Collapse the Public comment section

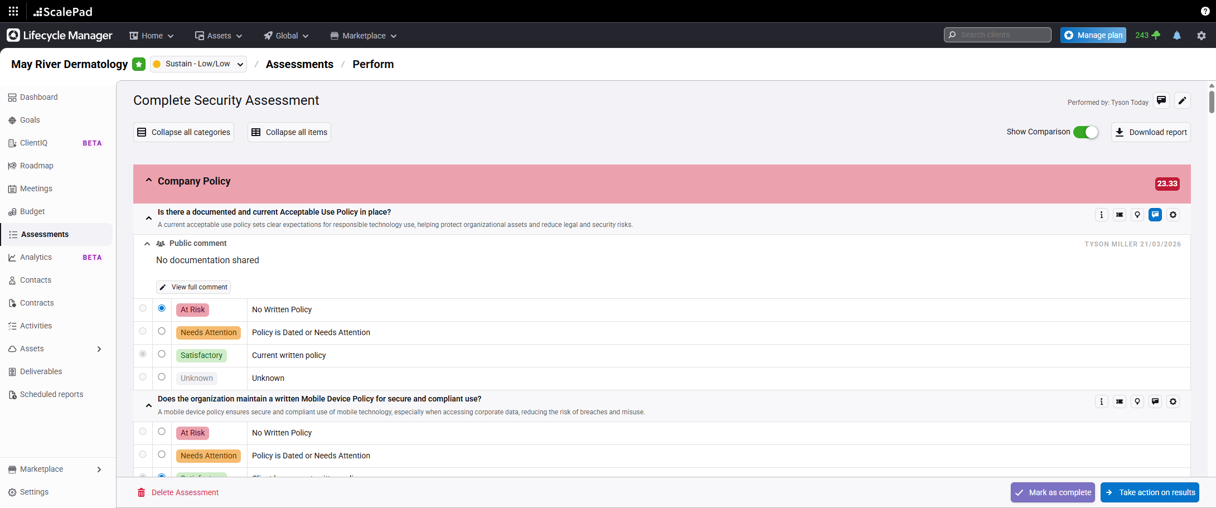point(147,244)
